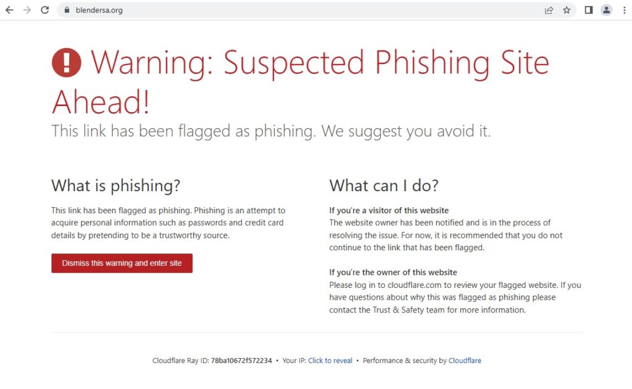
Task: Open the Chrome profile avatar
Action: pyautogui.click(x=607, y=10)
